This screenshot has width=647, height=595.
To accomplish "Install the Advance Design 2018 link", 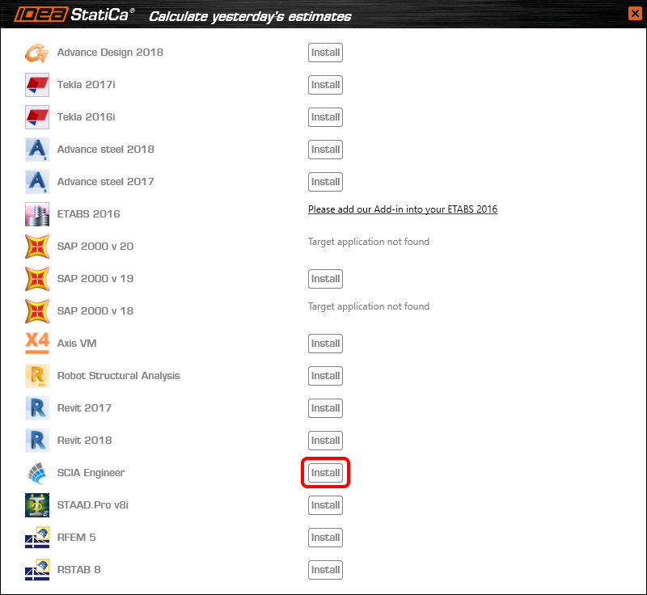I will (x=325, y=53).
